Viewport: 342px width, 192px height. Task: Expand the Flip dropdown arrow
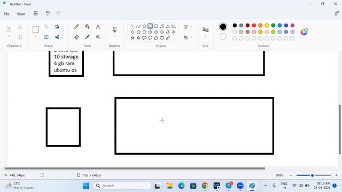coord(63,37)
